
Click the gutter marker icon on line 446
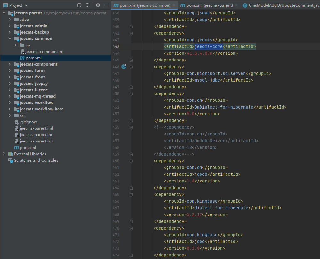point(124,67)
